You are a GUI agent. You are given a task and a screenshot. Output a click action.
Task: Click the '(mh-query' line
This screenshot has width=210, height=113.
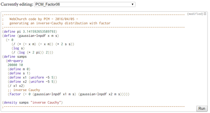click(x=14, y=61)
